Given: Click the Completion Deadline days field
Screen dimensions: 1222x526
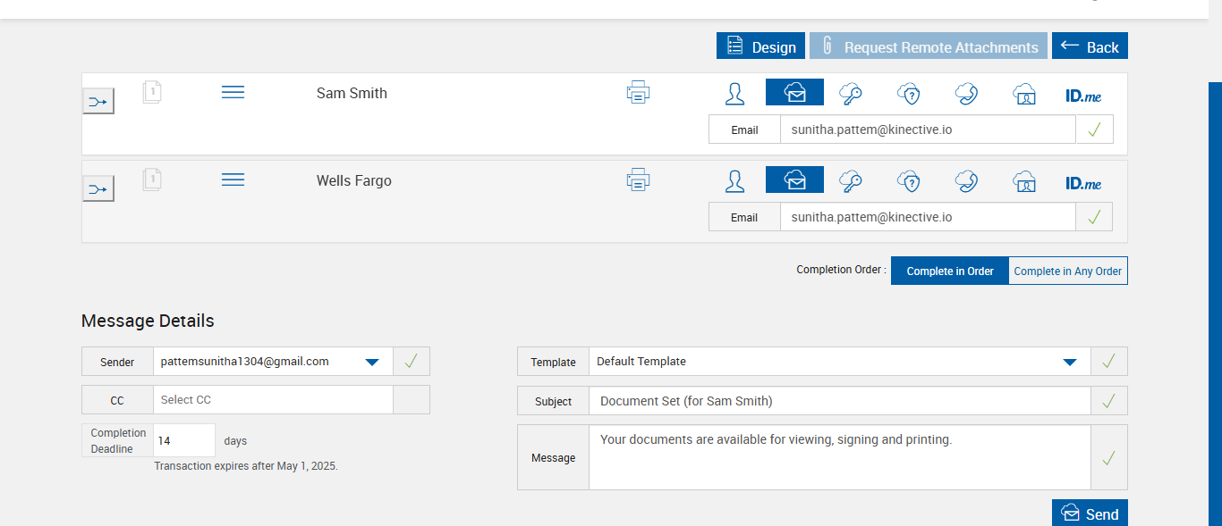Looking at the screenshot, I should pyautogui.click(x=184, y=440).
